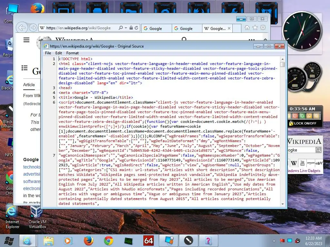
Task: Select the Wikipedia Article tab
Action: click(29, 85)
